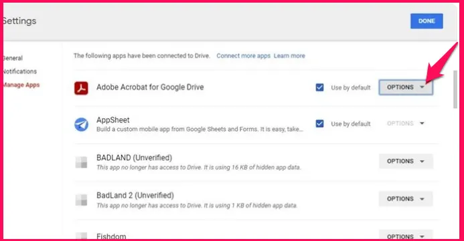Click the blue DONE button
The width and height of the screenshot is (464, 241).
[427, 21]
